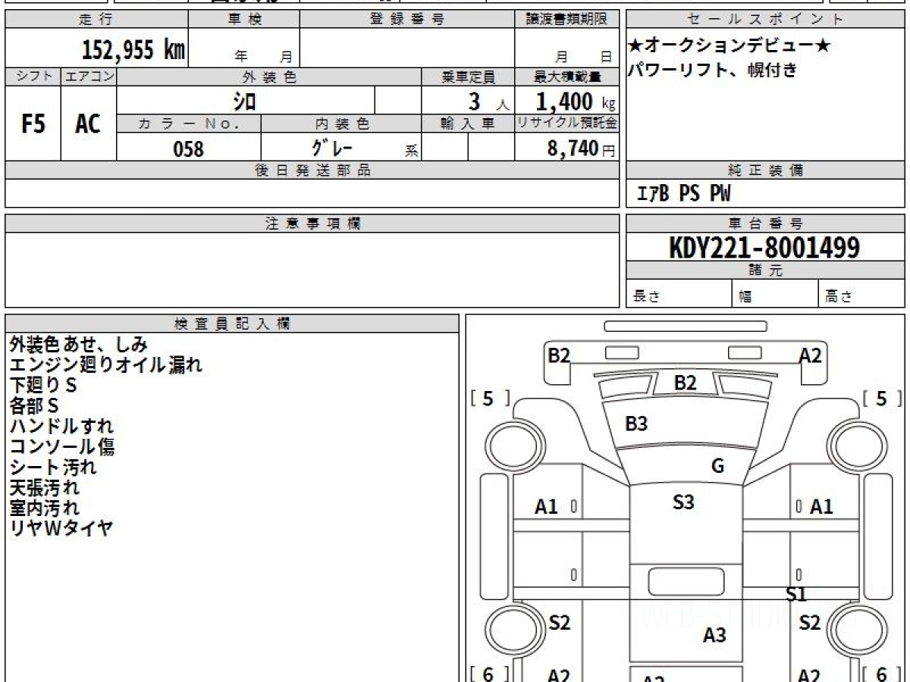This screenshot has height=682, width=910.
Task: Select the note コンソール傷
Action: tap(62, 446)
